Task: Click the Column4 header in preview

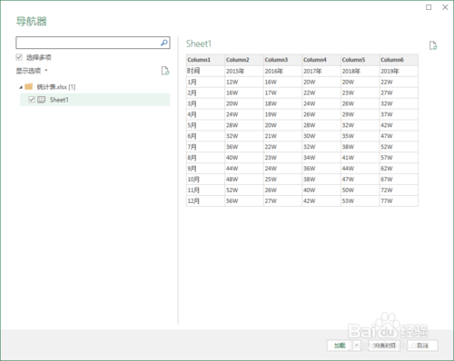Action: (321, 60)
